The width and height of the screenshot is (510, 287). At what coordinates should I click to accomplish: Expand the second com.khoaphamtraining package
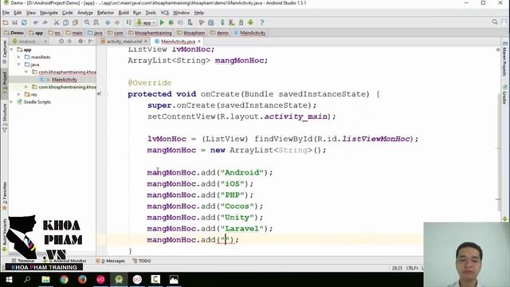pyautogui.click(x=26, y=87)
